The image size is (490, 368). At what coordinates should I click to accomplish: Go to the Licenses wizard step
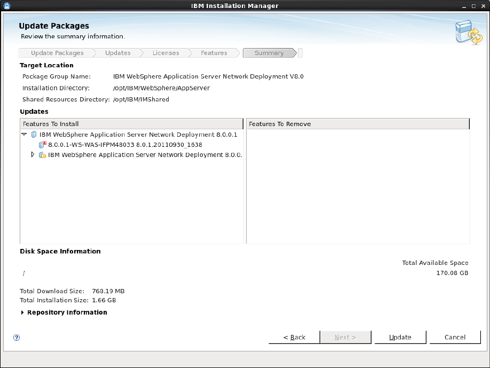click(x=165, y=53)
